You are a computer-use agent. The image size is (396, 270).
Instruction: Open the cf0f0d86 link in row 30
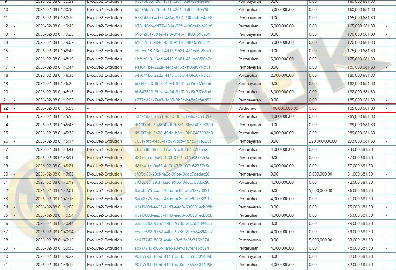[x=172, y=174]
